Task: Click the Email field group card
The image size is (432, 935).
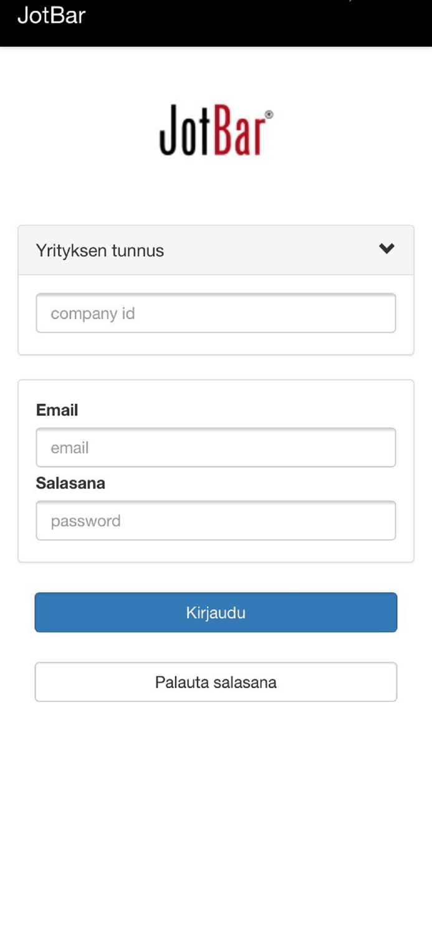Action: (x=216, y=469)
